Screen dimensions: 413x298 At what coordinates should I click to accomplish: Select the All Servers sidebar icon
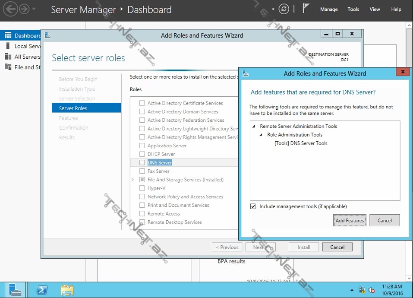point(8,57)
